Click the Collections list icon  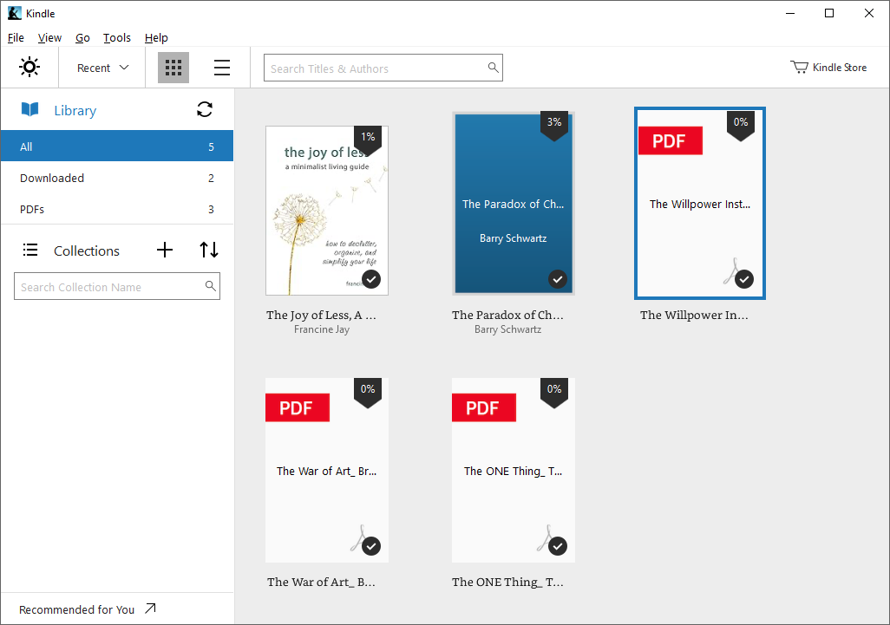point(29,250)
